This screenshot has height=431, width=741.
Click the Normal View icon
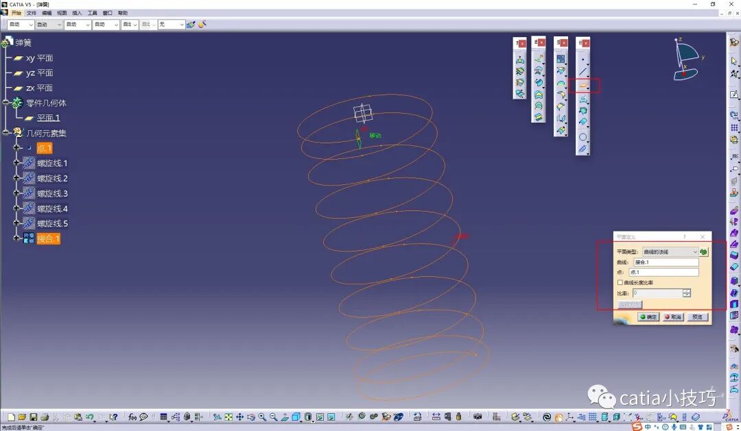(x=285, y=417)
